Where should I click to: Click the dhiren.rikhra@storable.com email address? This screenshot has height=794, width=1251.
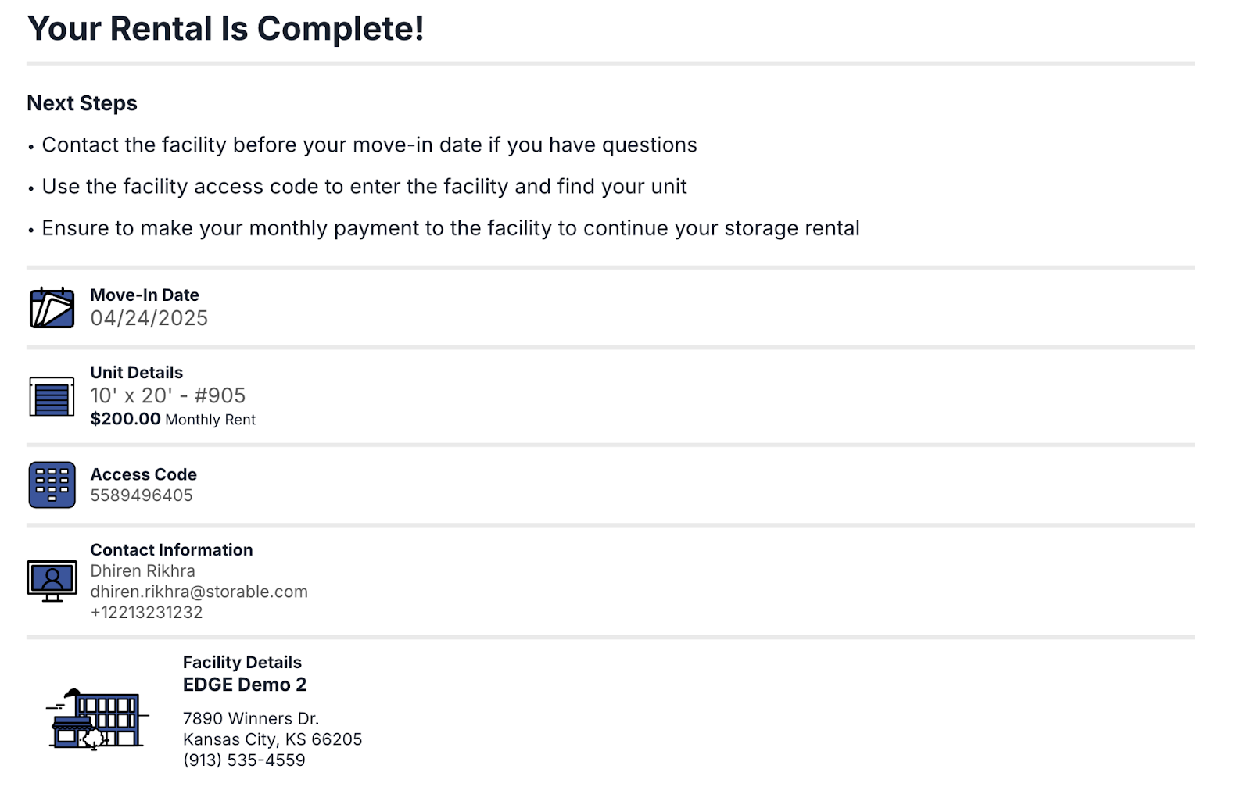(199, 592)
